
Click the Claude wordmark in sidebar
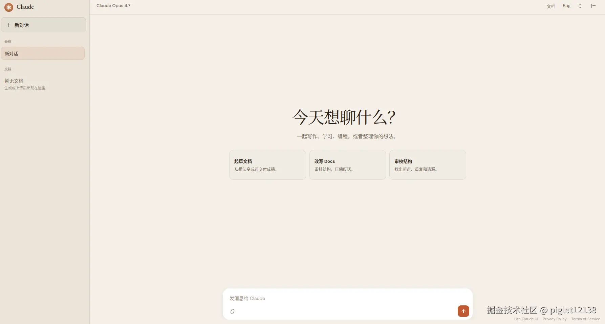(x=25, y=7)
